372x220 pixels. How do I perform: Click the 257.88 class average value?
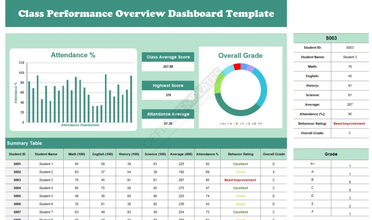168,66
